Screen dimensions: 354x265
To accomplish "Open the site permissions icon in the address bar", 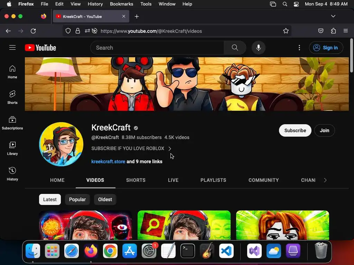I will click(x=87, y=31).
